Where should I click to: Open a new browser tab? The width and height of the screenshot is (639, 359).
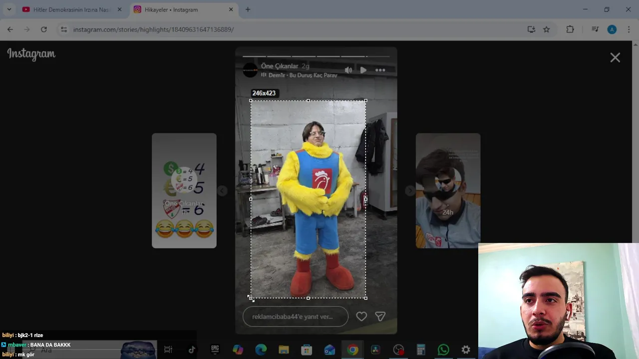coord(248,9)
